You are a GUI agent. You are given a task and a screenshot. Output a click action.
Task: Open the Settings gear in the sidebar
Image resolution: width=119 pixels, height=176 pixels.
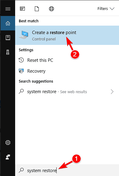8,143
